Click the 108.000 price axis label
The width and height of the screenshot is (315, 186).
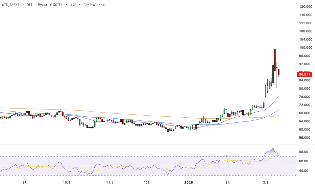click(306, 31)
